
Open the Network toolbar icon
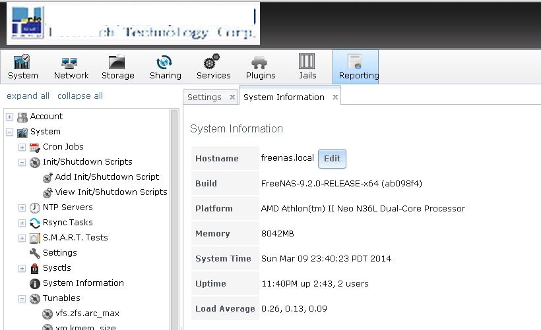(69, 63)
